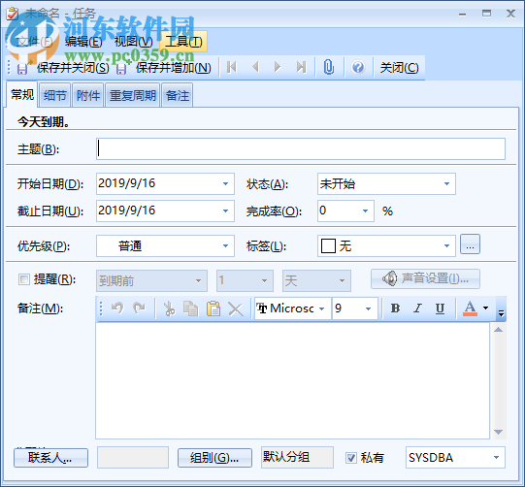Open the 截止日期 due date dropdown
The image size is (525, 487).
pyautogui.click(x=226, y=211)
